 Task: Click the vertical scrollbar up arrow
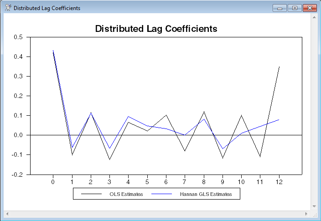(x=314, y=17)
